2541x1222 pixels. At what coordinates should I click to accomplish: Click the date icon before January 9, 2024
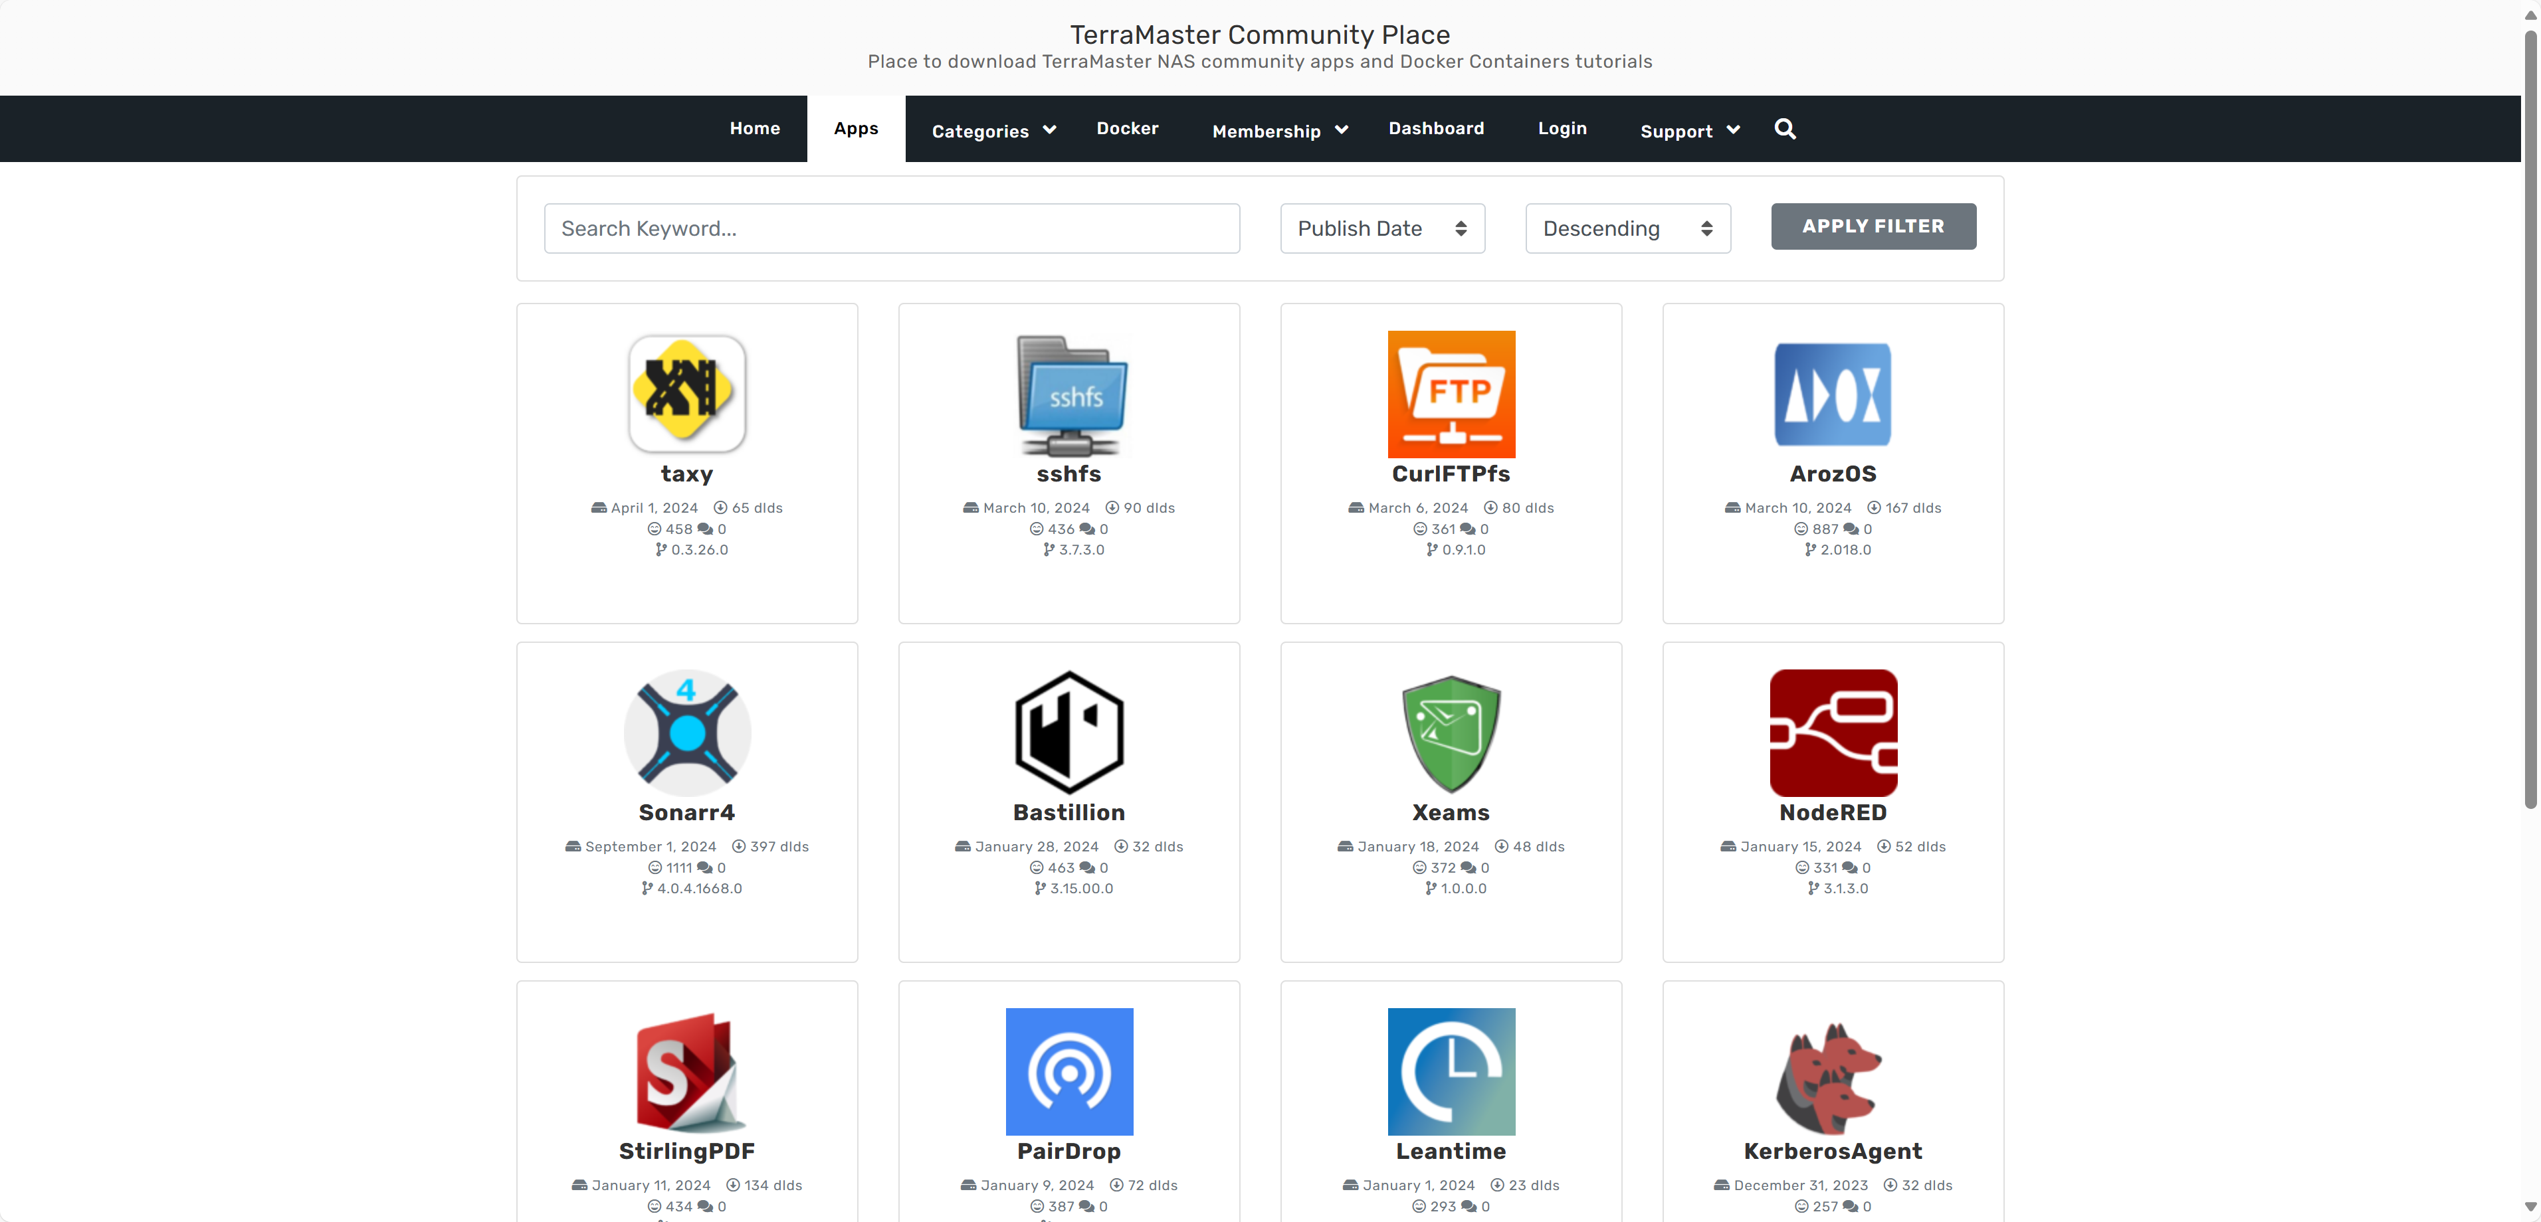969,1185
